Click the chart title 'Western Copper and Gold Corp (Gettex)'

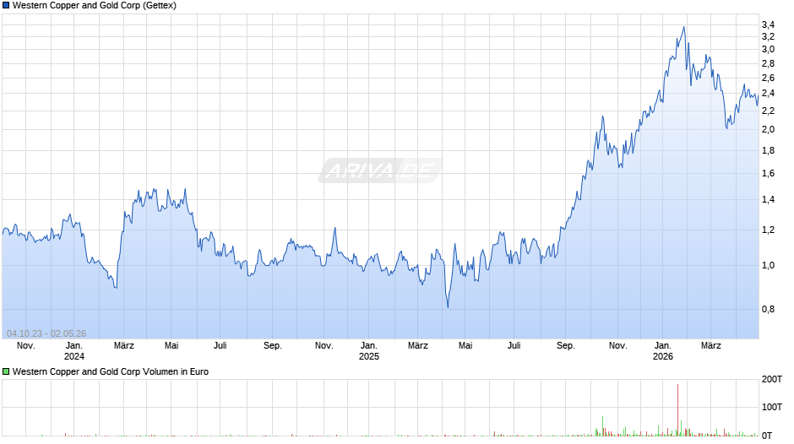(x=95, y=6)
